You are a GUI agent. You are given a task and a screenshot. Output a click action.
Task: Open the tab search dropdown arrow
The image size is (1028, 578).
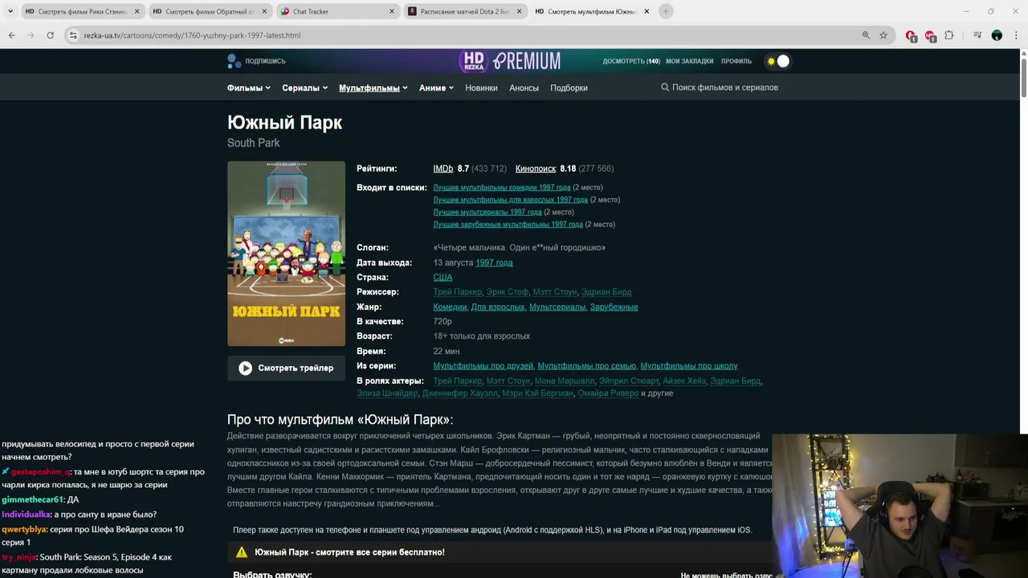[10, 11]
